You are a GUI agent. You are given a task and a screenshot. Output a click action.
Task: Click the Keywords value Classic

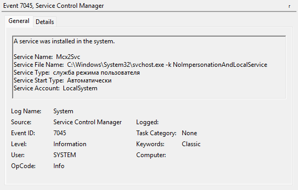(191, 144)
